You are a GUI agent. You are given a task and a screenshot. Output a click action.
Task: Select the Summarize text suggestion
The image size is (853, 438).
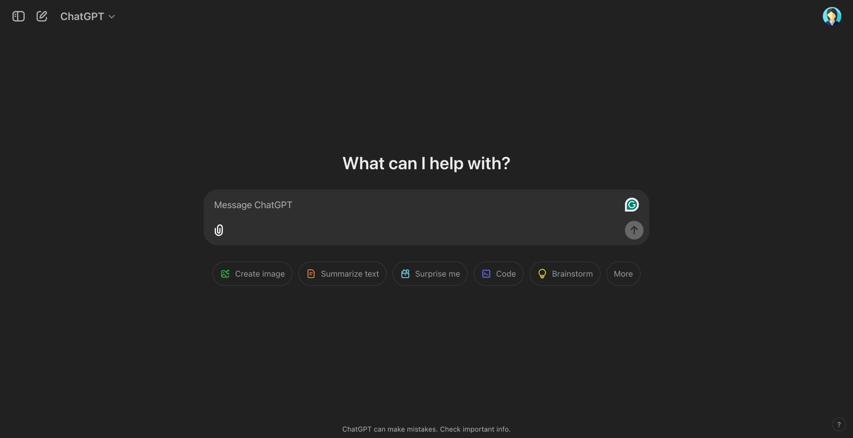click(343, 274)
